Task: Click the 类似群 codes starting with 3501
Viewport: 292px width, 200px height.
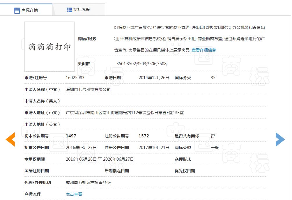Action: point(142,64)
